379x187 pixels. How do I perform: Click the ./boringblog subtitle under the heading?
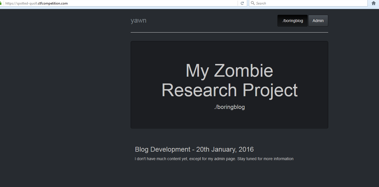229,107
